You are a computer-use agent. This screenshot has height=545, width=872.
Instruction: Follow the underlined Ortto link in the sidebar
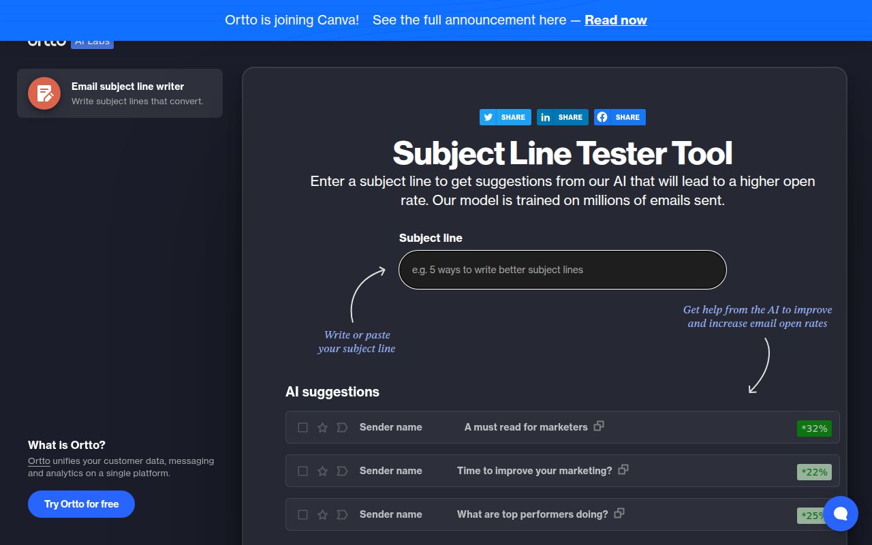point(39,461)
